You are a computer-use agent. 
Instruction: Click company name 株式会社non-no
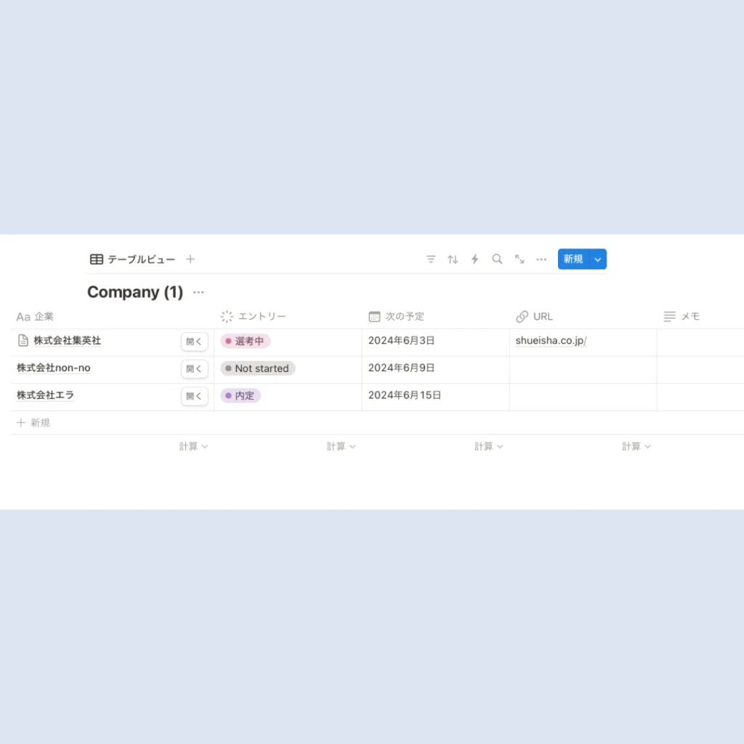(x=54, y=368)
